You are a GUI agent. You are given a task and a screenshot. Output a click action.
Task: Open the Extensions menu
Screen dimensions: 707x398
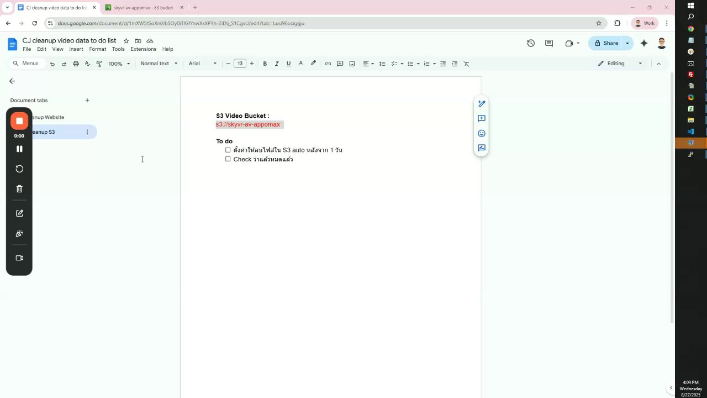(x=143, y=49)
